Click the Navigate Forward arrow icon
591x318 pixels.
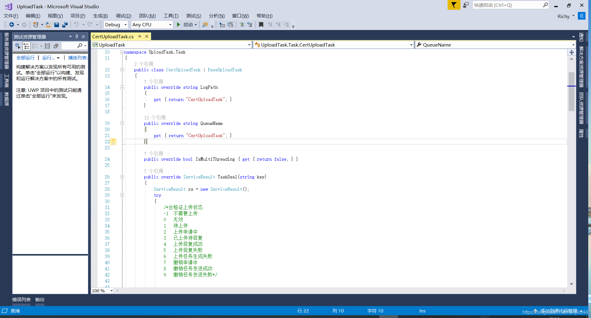pyautogui.click(x=24, y=25)
